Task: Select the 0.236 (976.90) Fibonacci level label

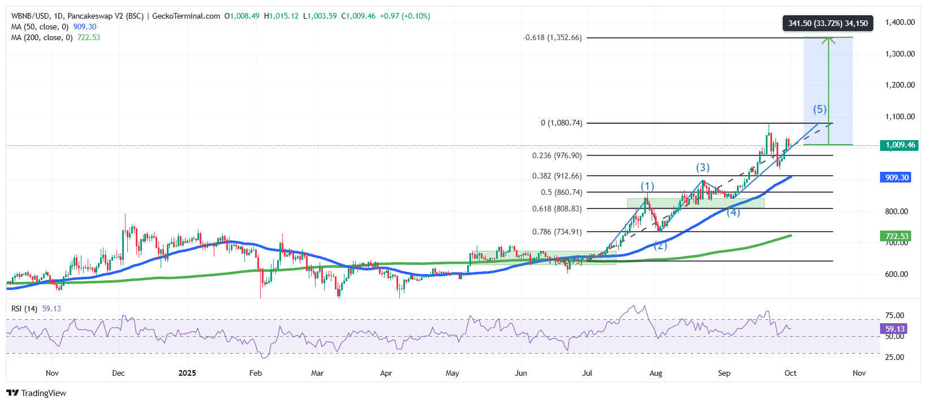Action: (x=557, y=155)
